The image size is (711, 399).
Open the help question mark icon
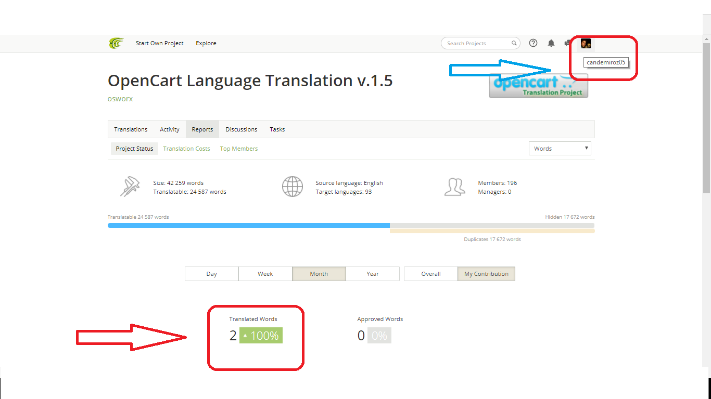(533, 43)
